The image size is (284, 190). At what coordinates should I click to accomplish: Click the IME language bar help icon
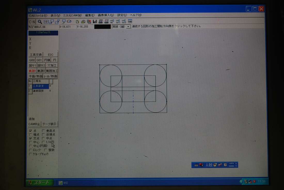pos(225,165)
